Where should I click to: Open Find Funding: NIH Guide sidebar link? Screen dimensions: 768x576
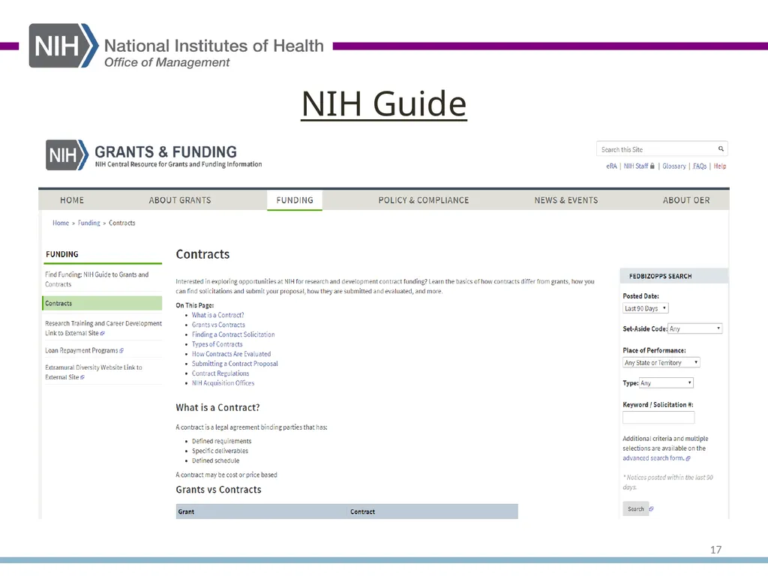coord(97,279)
